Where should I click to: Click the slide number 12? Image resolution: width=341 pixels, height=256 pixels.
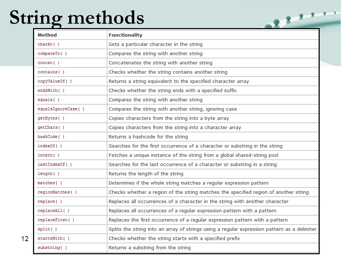click(25, 239)
